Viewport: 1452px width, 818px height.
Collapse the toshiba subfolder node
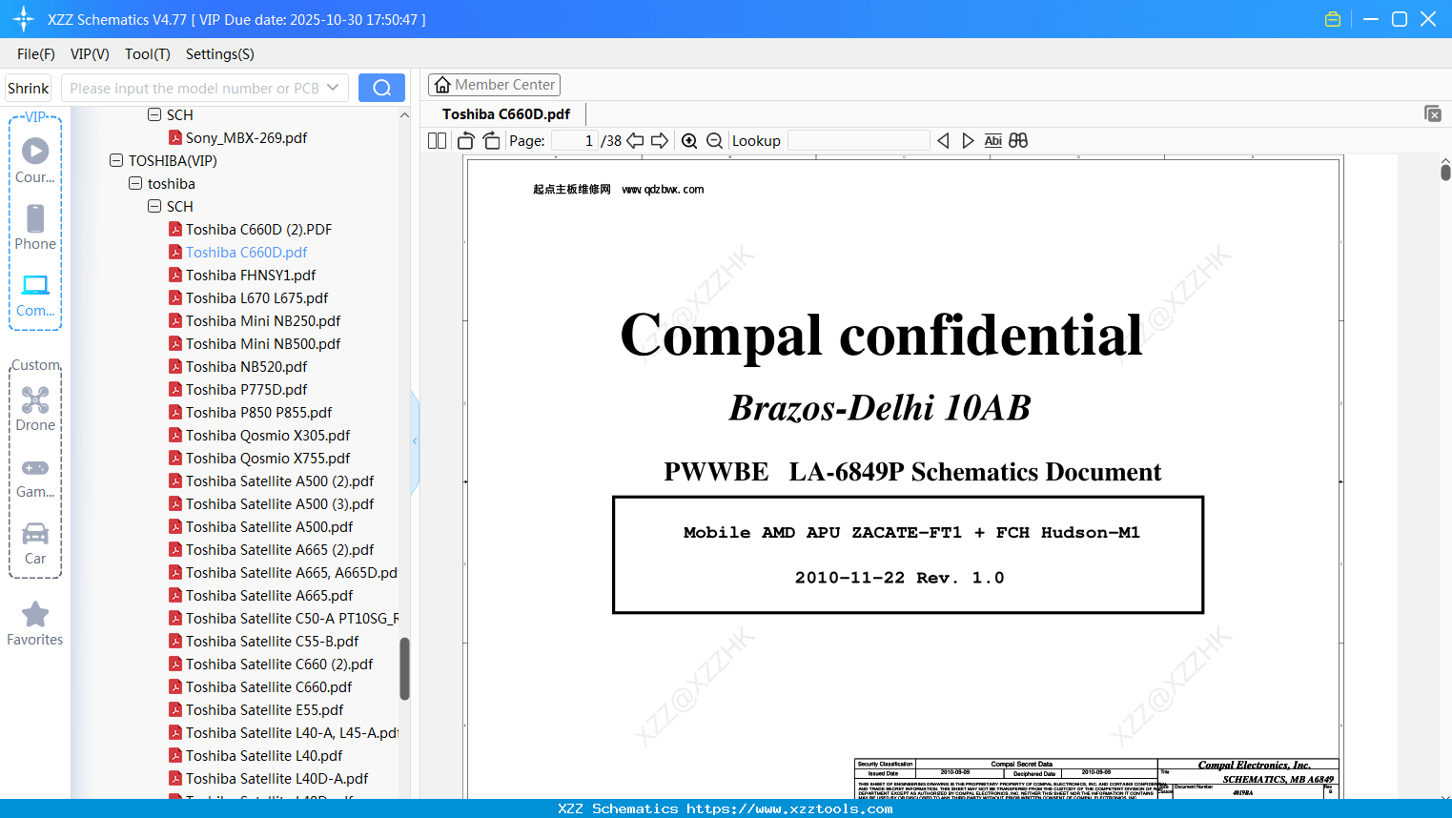click(135, 184)
